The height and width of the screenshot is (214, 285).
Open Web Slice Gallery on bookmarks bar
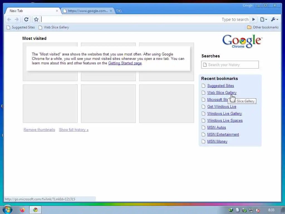click(54, 27)
